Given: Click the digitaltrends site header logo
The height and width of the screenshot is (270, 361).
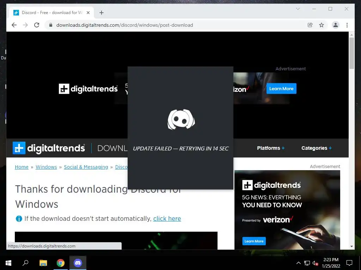Looking at the screenshot, I should click(x=49, y=148).
